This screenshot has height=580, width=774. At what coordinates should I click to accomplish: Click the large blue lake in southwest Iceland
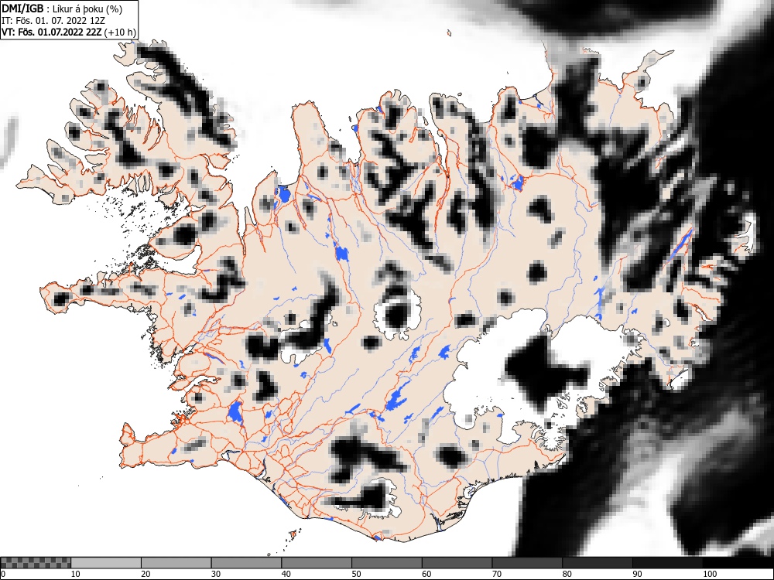click(235, 412)
